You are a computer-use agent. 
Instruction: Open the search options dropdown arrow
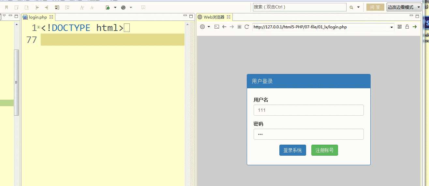tap(358, 7)
